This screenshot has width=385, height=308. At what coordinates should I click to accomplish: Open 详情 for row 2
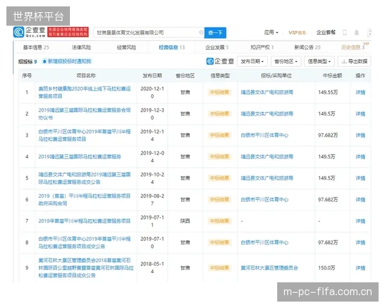pyautogui.click(x=360, y=114)
